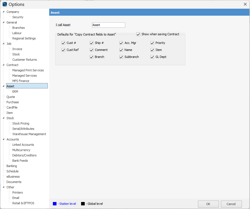Close the Options dialog window

point(245,4)
